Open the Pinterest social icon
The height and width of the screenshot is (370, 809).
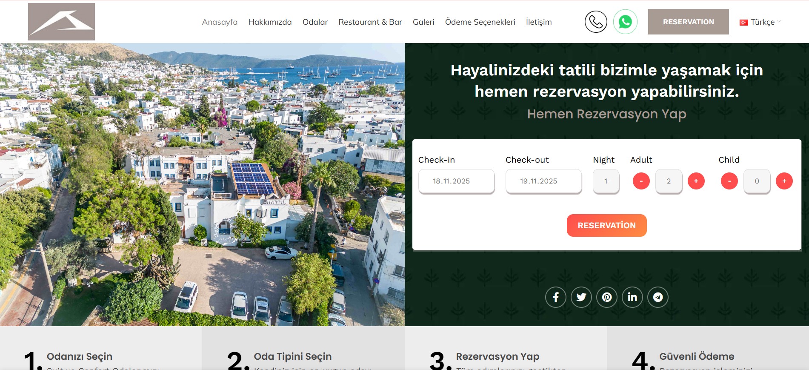(x=606, y=297)
